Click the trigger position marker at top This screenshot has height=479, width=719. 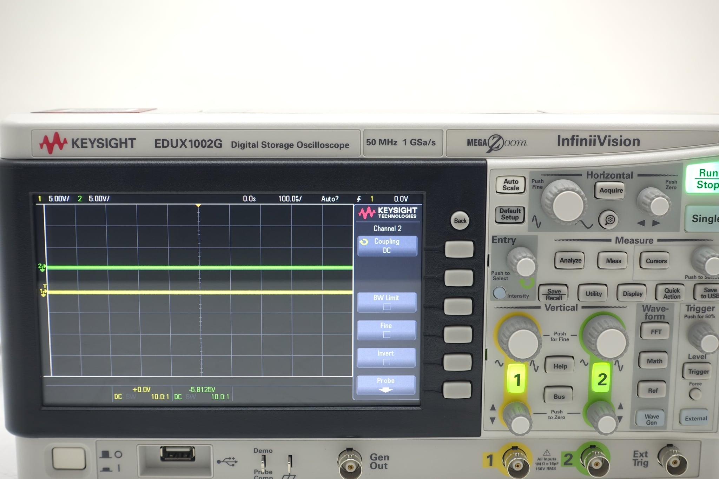point(198,206)
